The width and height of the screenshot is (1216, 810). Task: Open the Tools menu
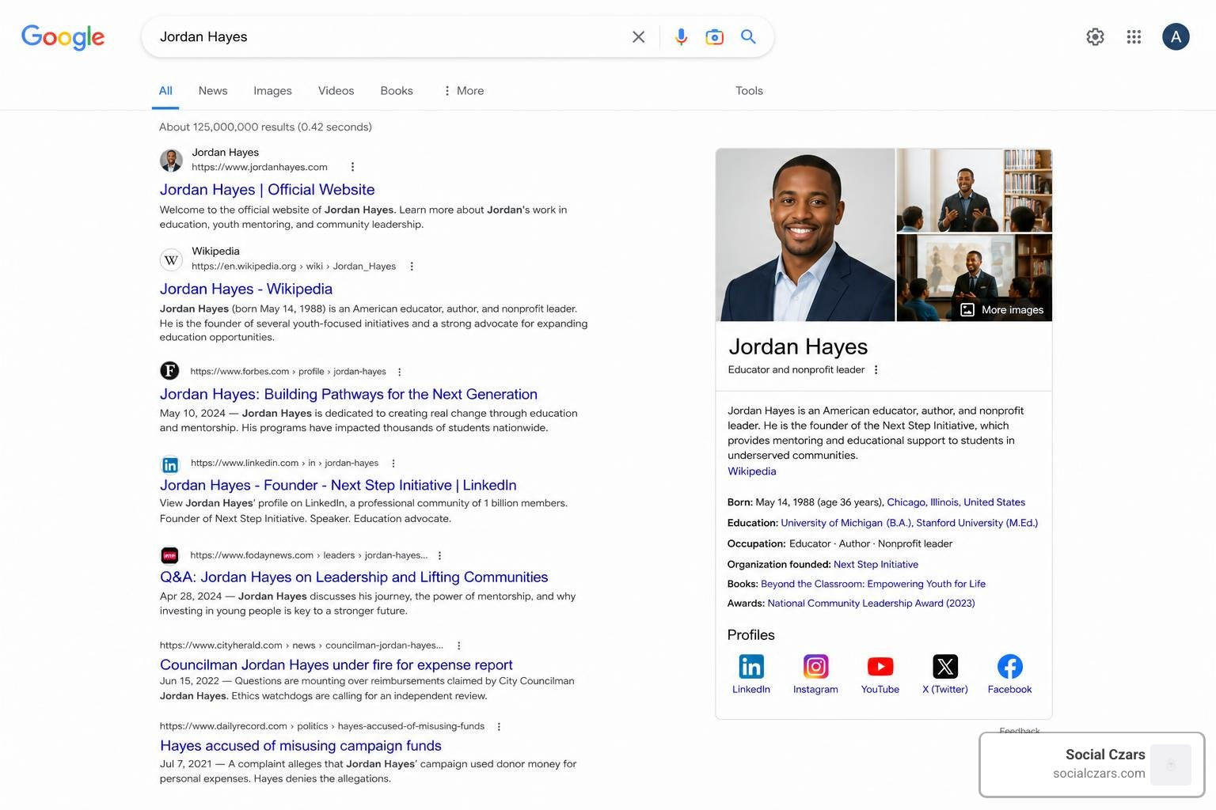[x=749, y=91]
